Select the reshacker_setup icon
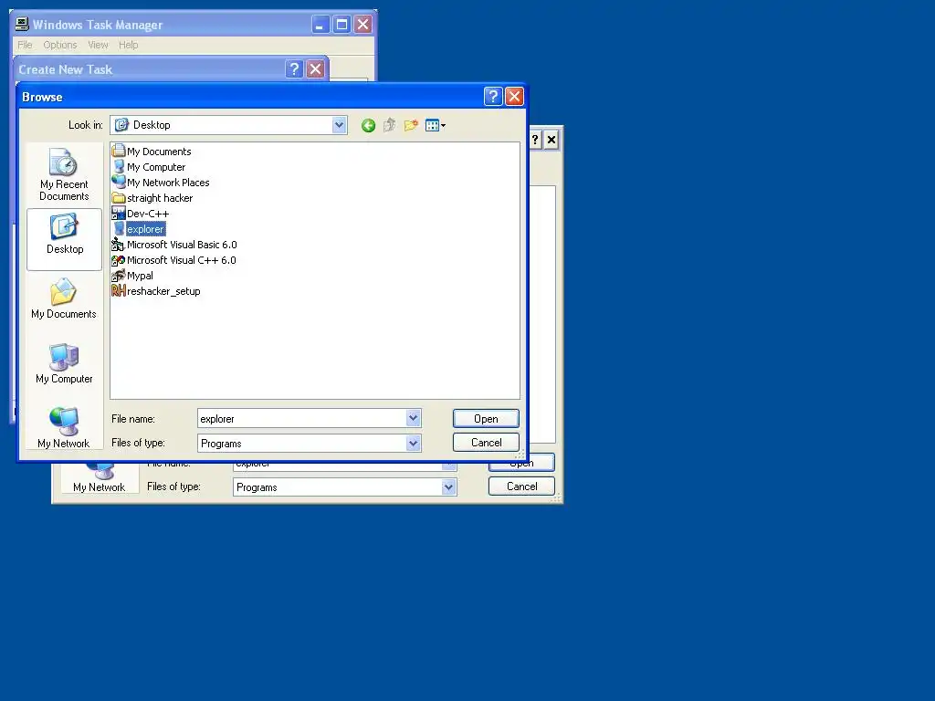Screen dimensions: 935x701 [x=119, y=291]
